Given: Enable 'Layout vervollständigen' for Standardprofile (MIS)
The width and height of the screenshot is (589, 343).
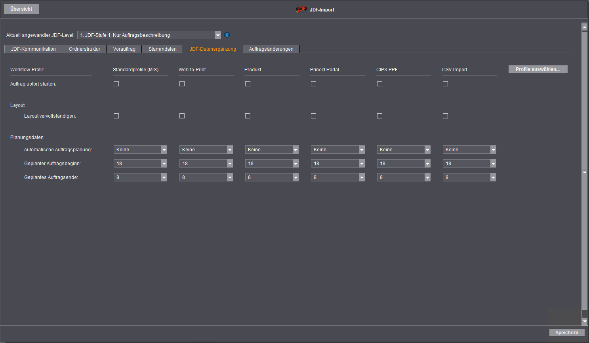Looking at the screenshot, I should click(116, 116).
